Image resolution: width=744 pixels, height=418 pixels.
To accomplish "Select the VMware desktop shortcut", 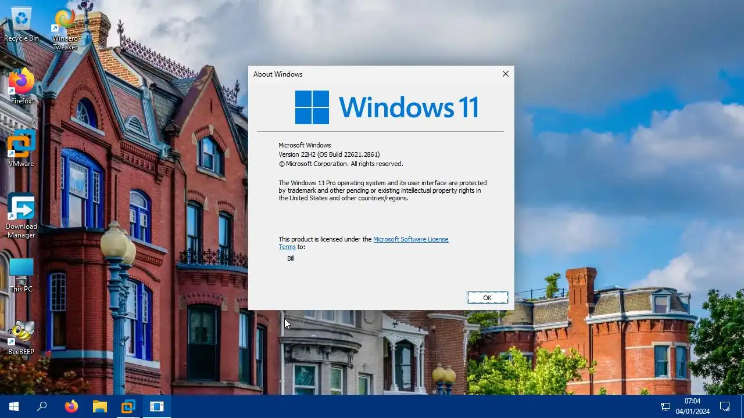I will click(x=22, y=149).
